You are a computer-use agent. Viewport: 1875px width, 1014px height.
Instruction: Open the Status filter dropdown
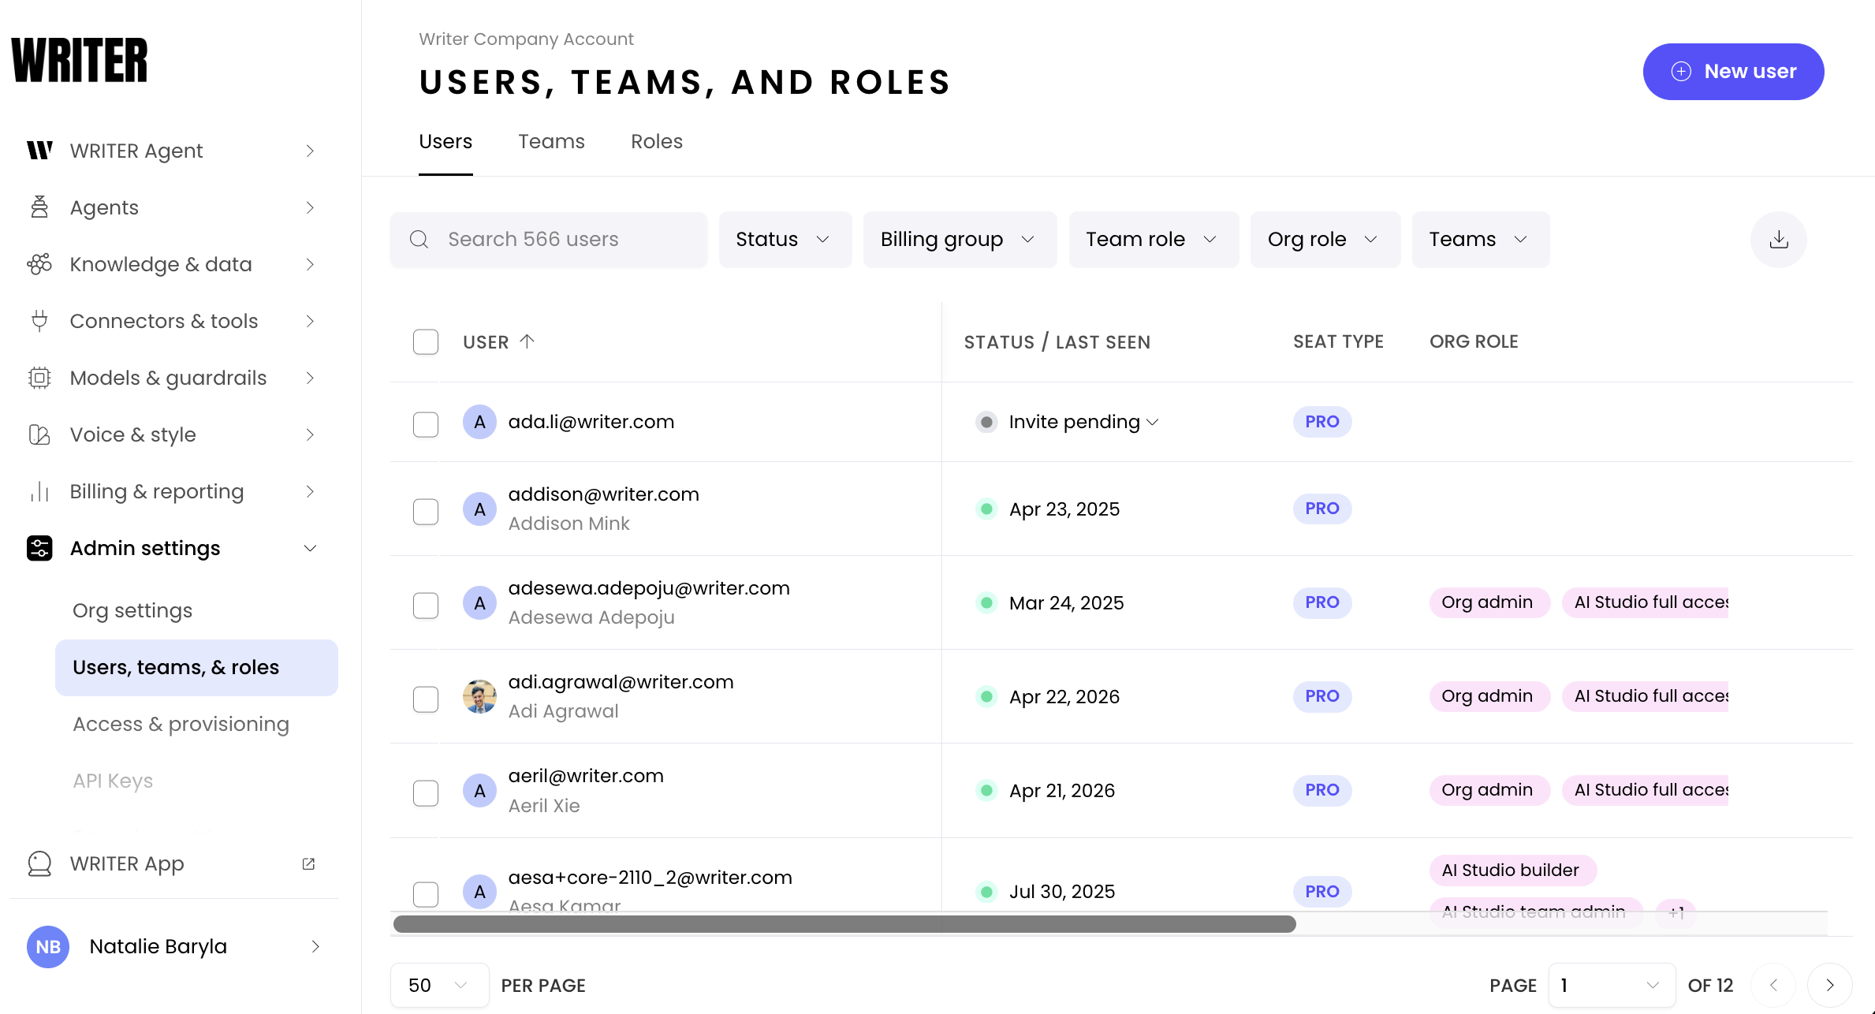pyautogui.click(x=784, y=239)
